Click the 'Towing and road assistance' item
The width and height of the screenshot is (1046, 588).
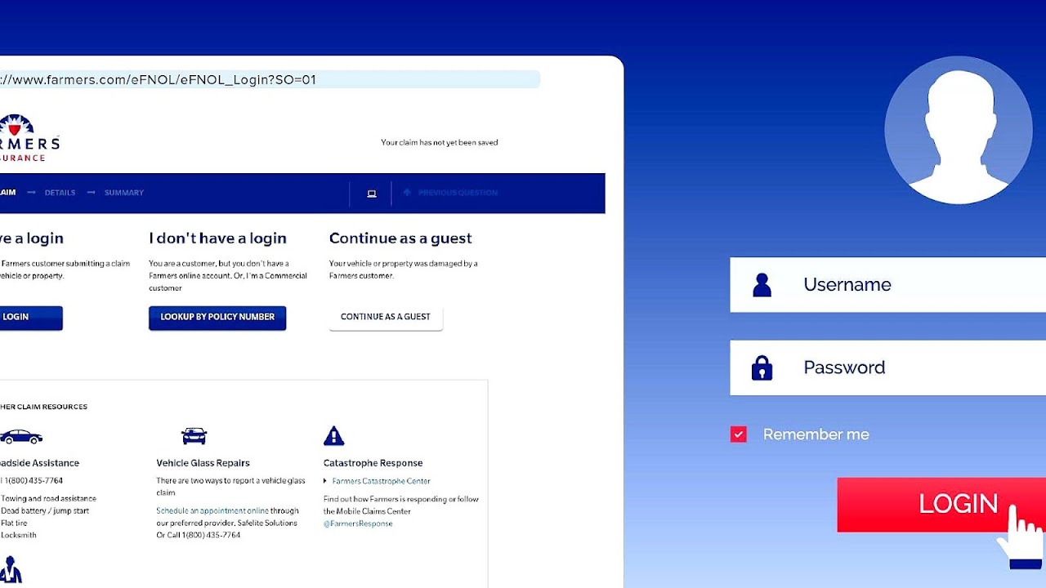(x=48, y=499)
